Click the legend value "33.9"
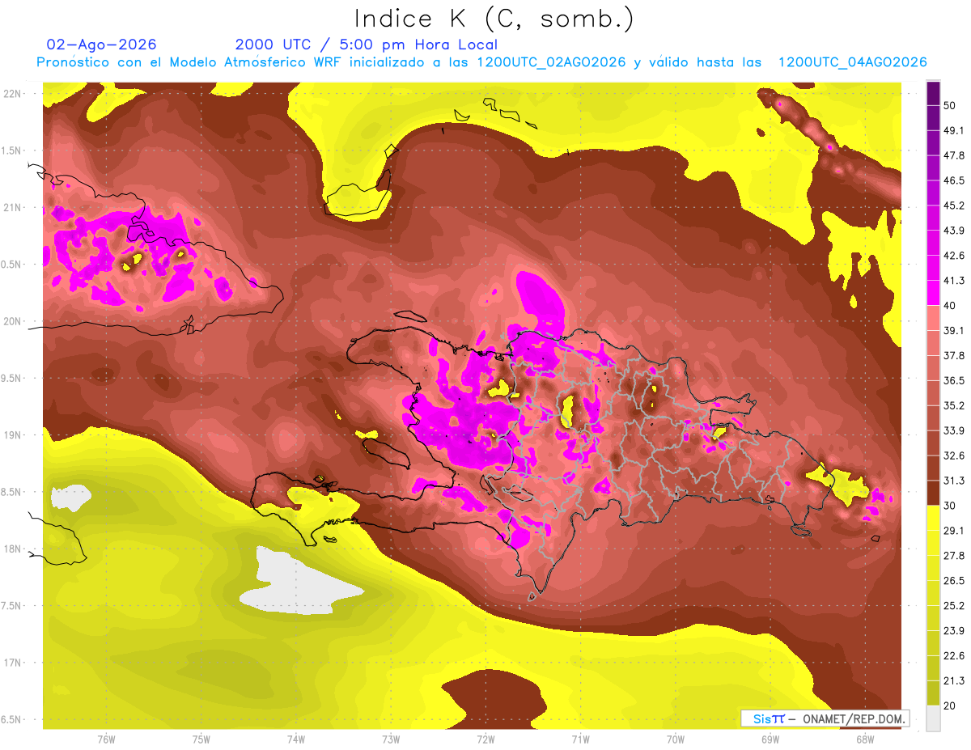 [953, 430]
